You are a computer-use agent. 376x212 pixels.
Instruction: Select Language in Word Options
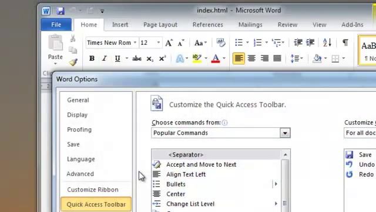(81, 159)
